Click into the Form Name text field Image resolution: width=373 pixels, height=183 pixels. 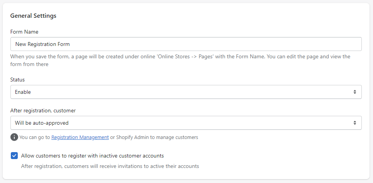click(x=185, y=44)
